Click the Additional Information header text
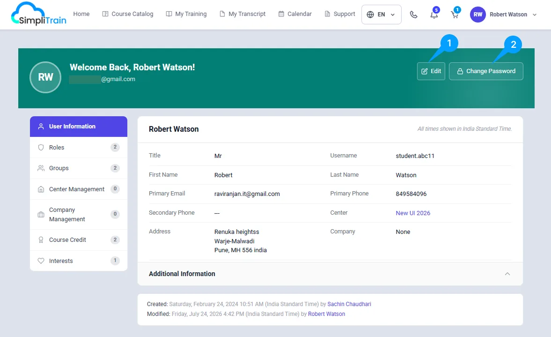Image resolution: width=551 pixels, height=337 pixels. pyautogui.click(x=182, y=274)
